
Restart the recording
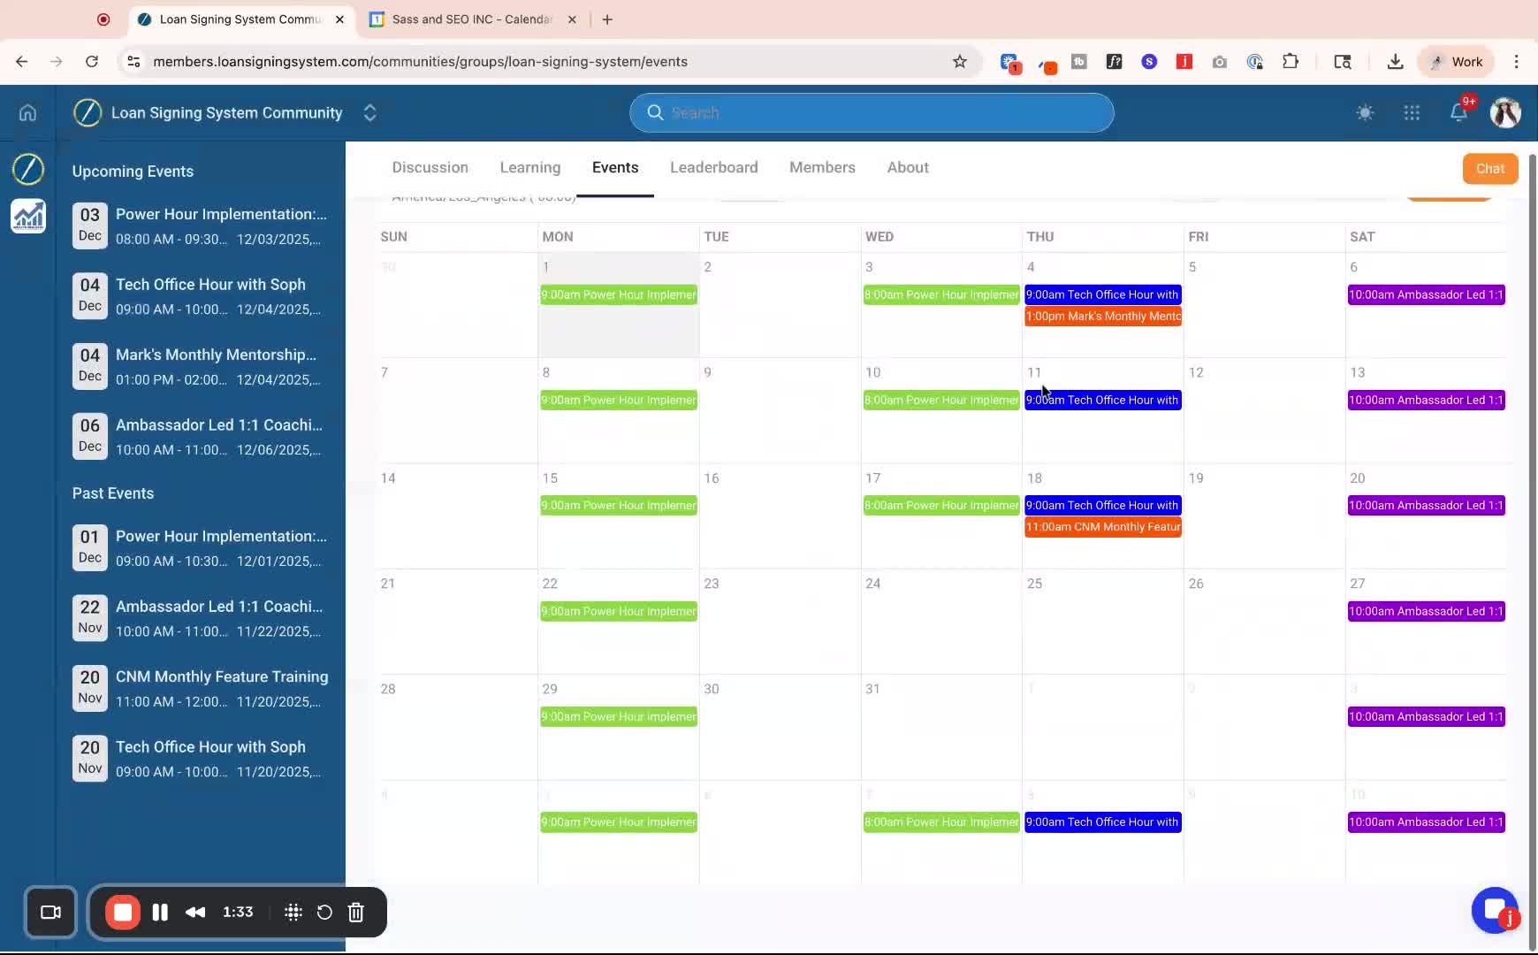coord(324,912)
